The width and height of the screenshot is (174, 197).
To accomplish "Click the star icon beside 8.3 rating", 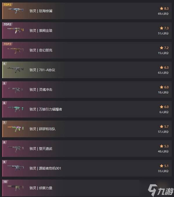I will (x=162, y=8).
